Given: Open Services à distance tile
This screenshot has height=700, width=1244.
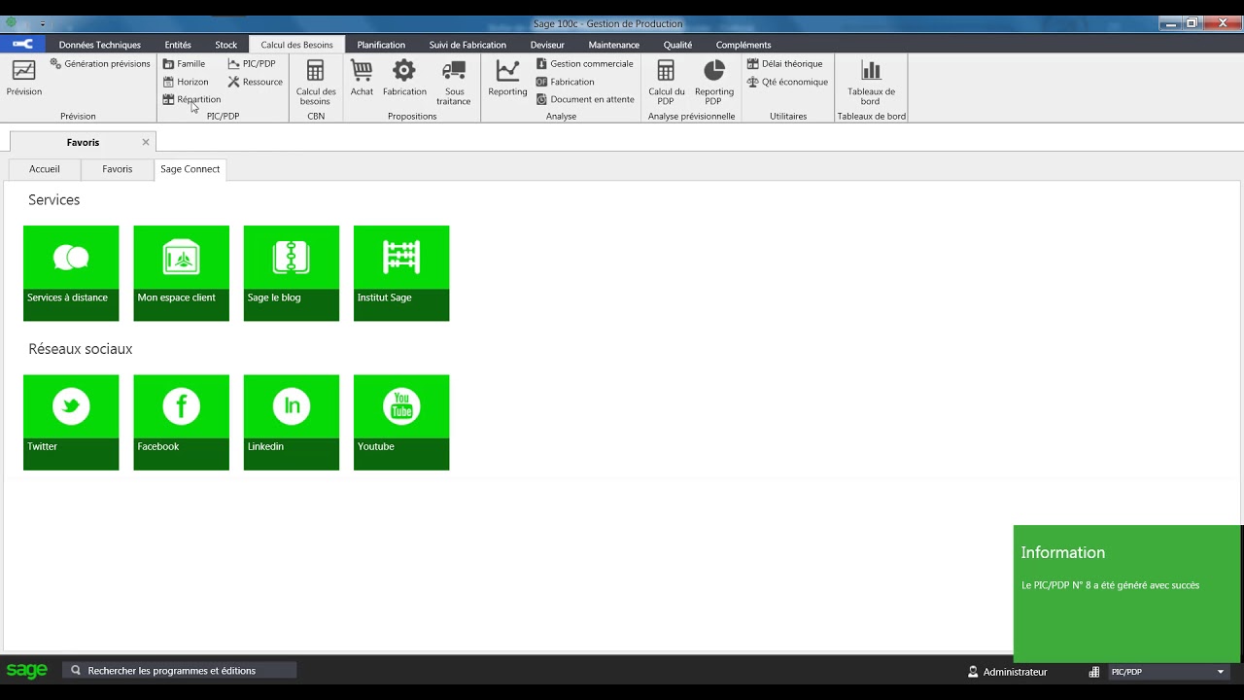Looking at the screenshot, I should (x=71, y=273).
